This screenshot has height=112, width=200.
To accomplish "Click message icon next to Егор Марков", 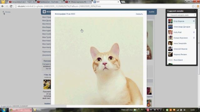I will (194, 21).
